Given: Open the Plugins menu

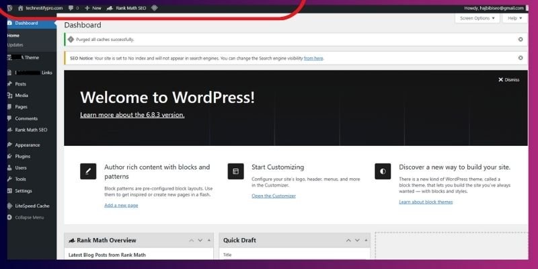Looking at the screenshot, I should point(32,157).
